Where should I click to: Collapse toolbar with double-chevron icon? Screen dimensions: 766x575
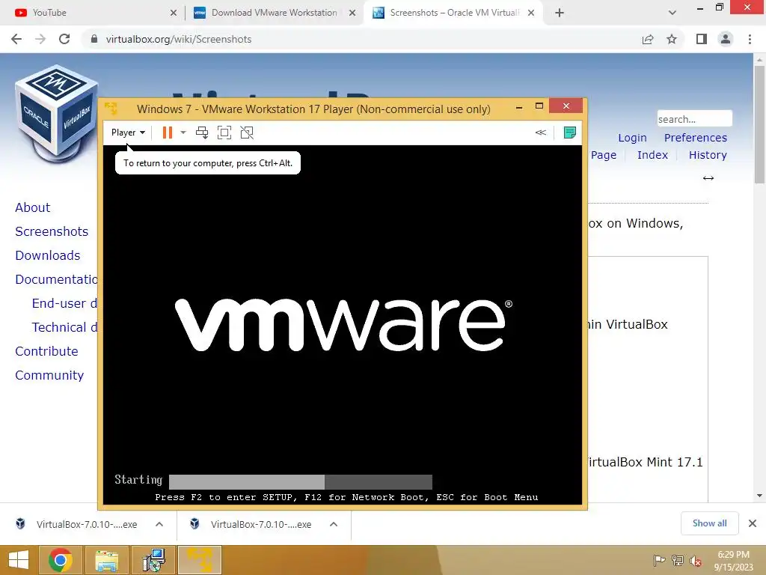pyautogui.click(x=540, y=133)
